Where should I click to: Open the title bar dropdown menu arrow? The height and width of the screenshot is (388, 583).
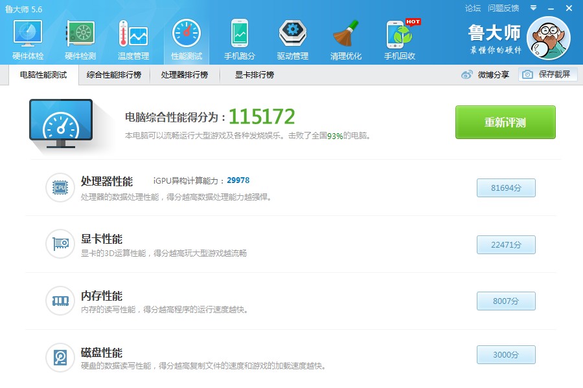point(533,8)
